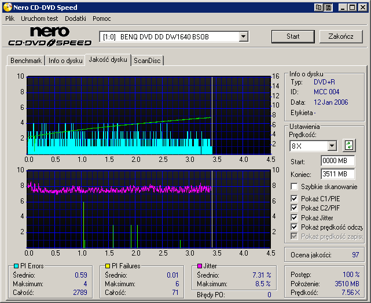The height and width of the screenshot is (303, 371).
Task: Open the Uruchom test menu
Action: [x=39, y=19]
